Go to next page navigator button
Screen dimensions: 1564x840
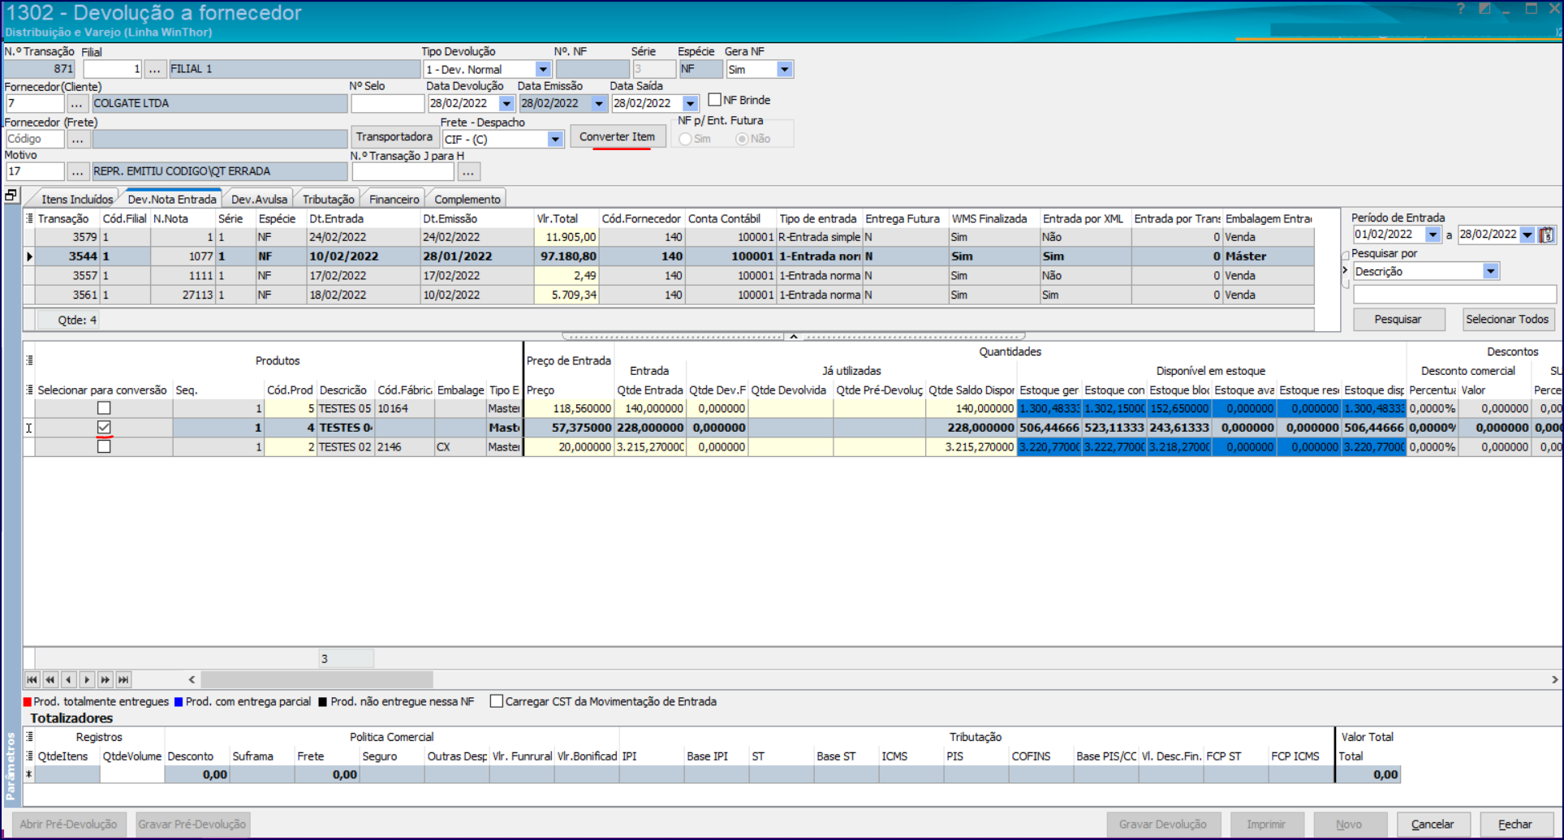click(x=106, y=680)
